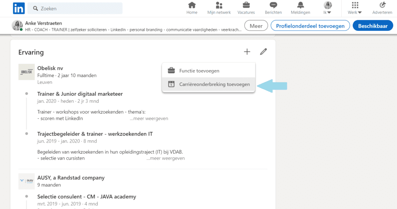Expand the Werk apps grid dropdown

pyautogui.click(x=355, y=8)
